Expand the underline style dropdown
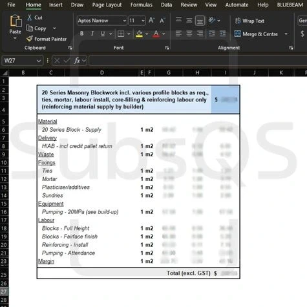Image resolution: width=307 pixels, height=307 pixels. [111, 34]
